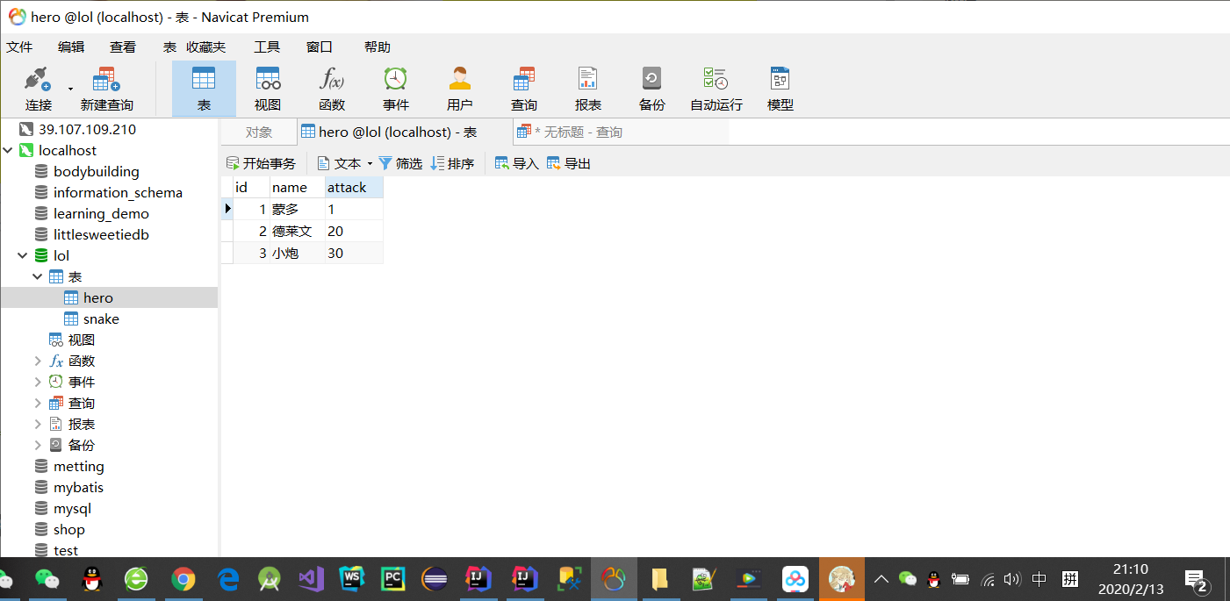This screenshot has width=1230, height=601.
Task: Collapse the localhost connection node
Action: 8,151
